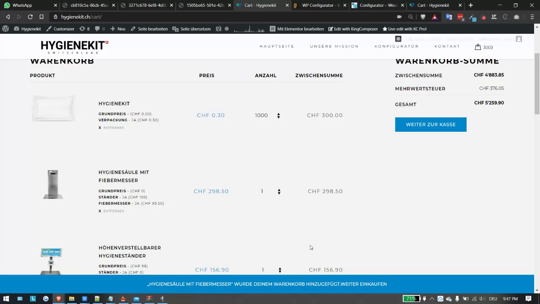Screen dimensions: 540x304
Task: Open the Brave browser taskbar icon
Action: pyautogui.click(x=59, y=299)
